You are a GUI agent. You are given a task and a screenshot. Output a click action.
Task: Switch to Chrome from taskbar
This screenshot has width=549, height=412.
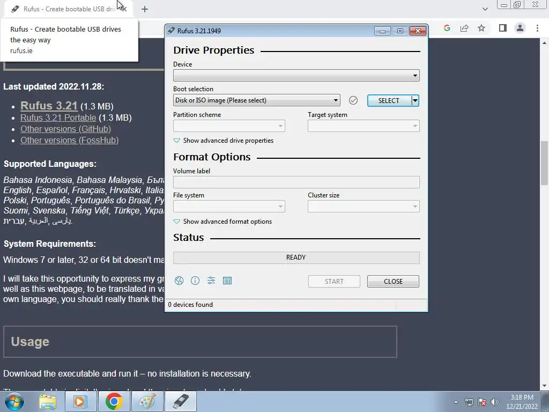click(114, 401)
